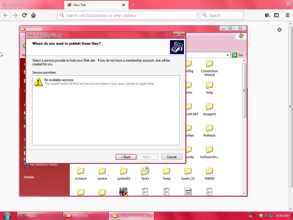Click the wizard publishing files icon
The width and height of the screenshot is (293, 220).
pos(177,47)
